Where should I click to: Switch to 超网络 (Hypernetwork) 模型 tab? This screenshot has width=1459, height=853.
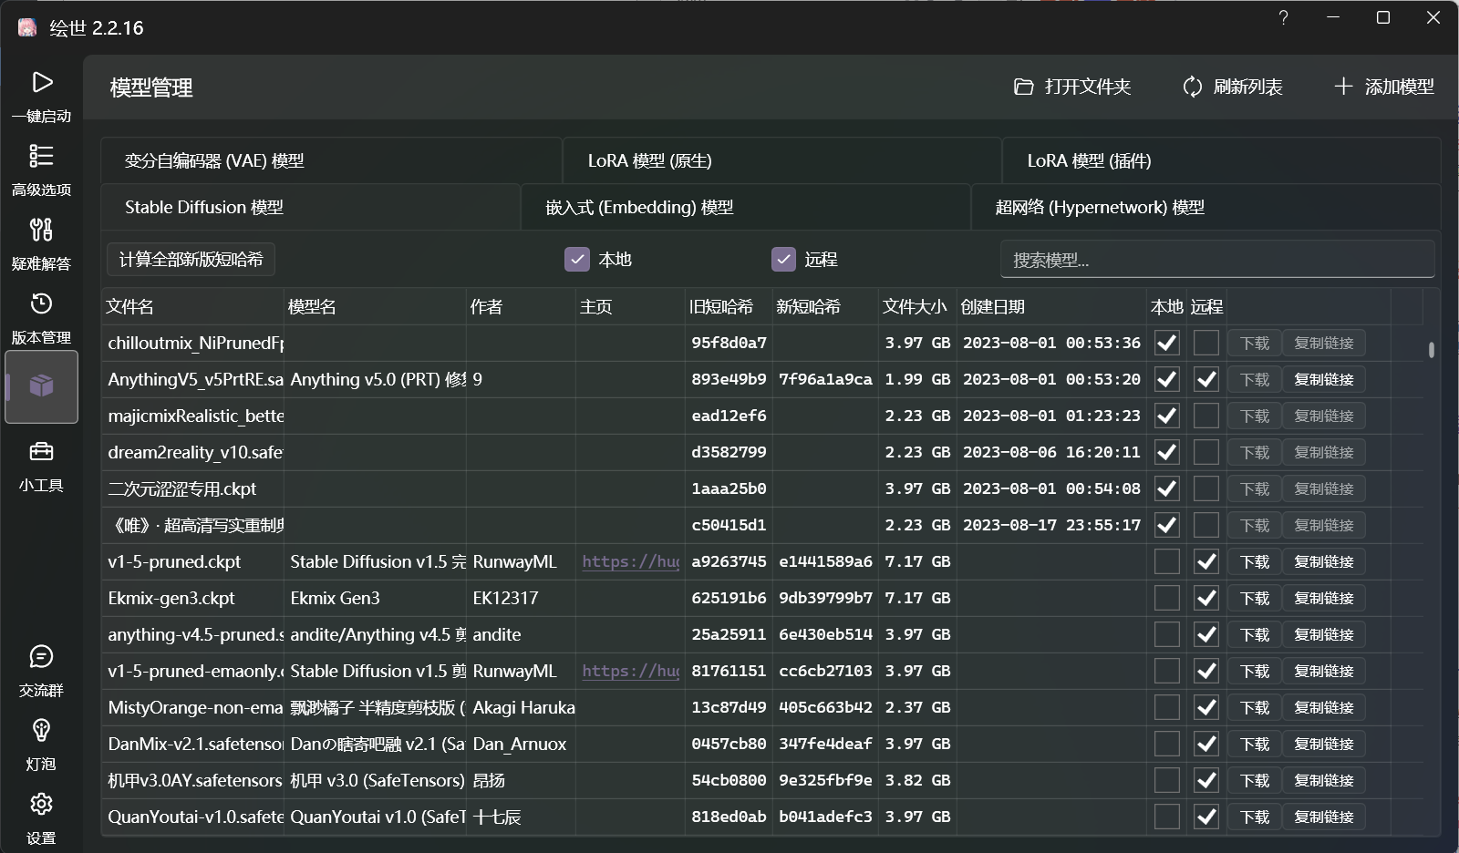click(x=1206, y=207)
